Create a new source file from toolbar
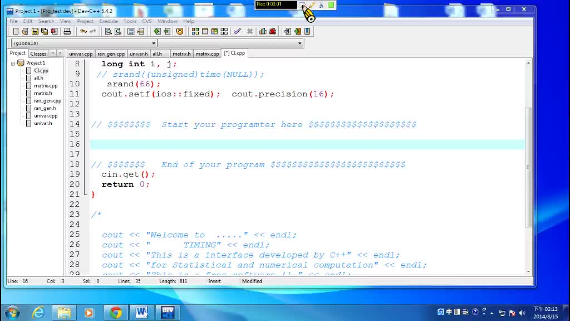This screenshot has width=570, height=321. tap(16, 31)
